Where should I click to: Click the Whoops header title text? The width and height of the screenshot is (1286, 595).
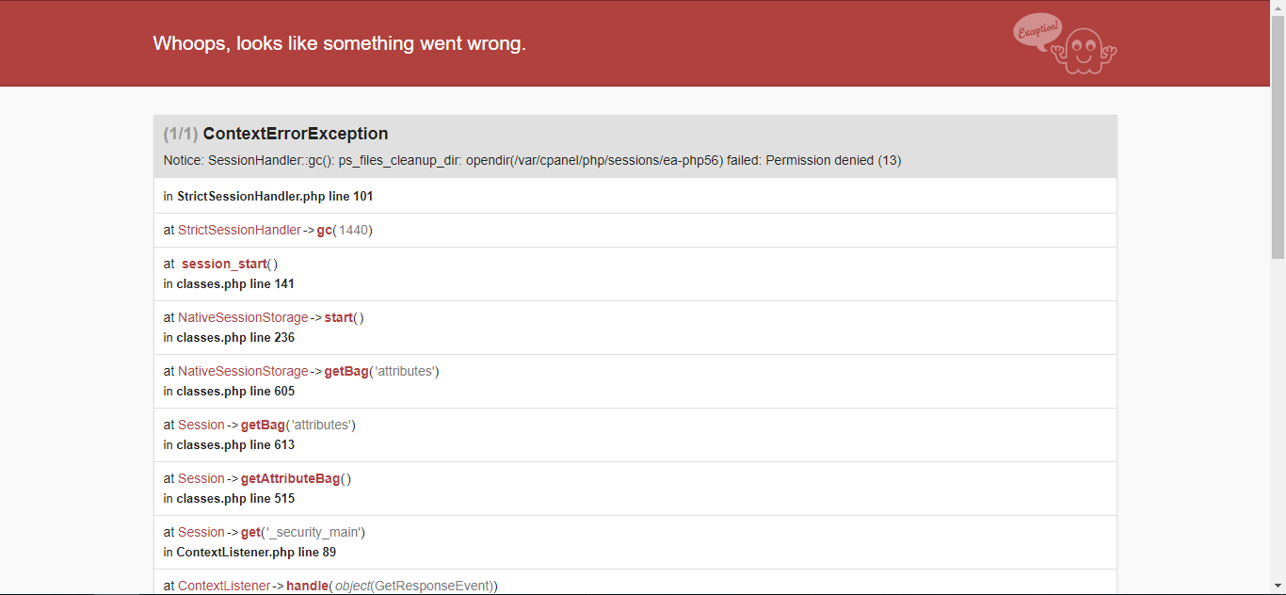[339, 43]
